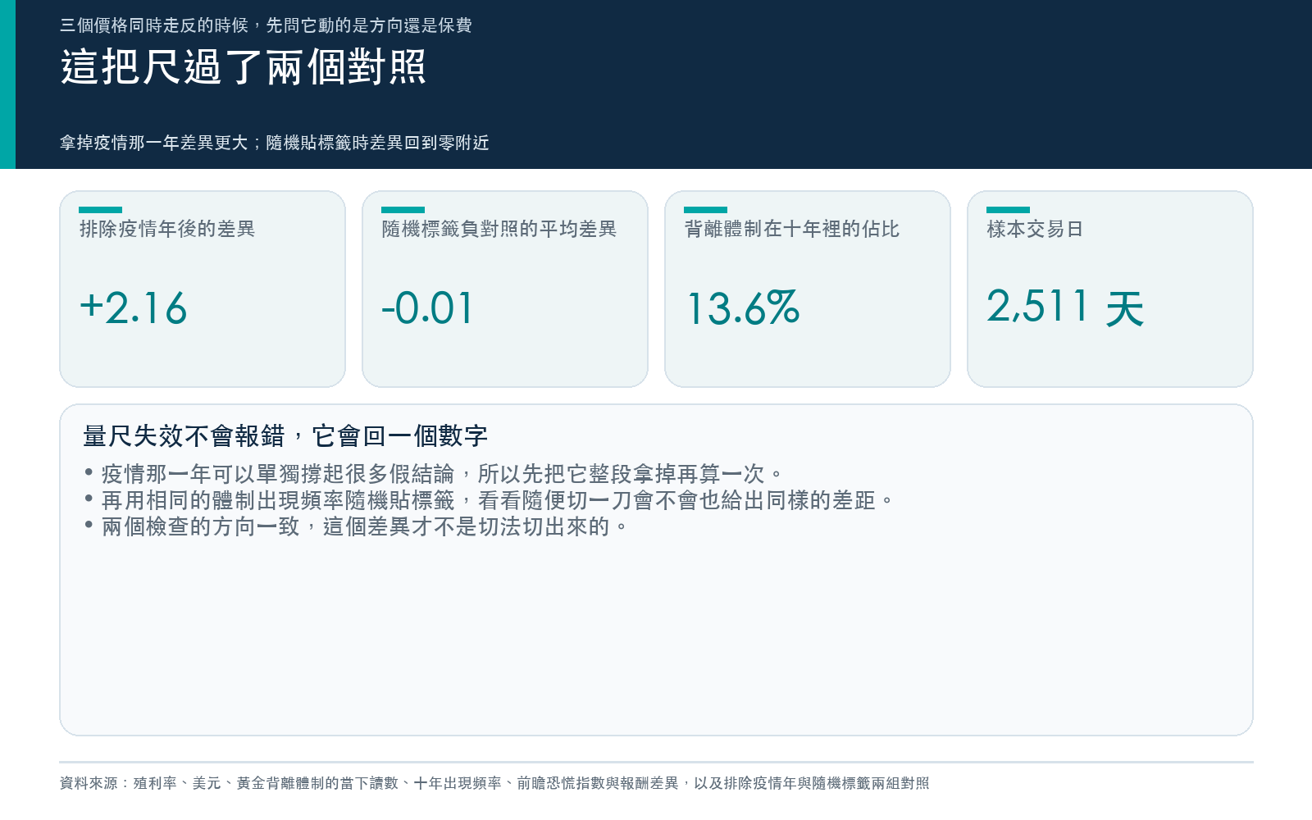Select the value -0.01
The width and height of the screenshot is (1312, 820).
click(428, 308)
